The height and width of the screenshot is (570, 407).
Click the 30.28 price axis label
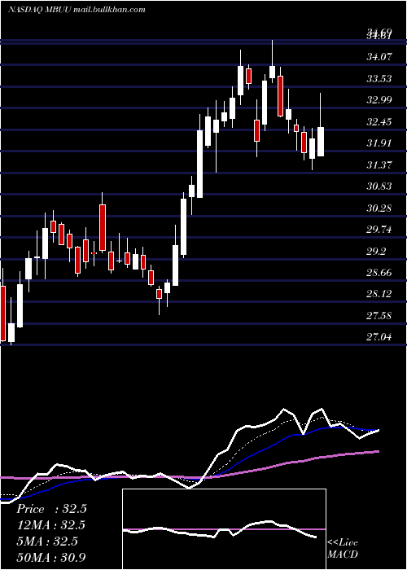379,208
